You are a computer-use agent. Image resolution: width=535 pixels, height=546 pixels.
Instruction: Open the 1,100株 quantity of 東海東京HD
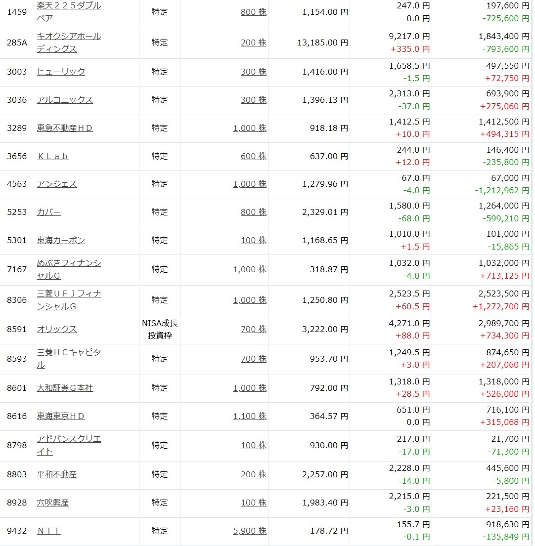point(250,416)
